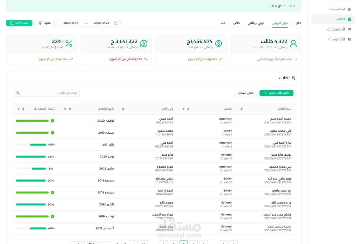Click guardian name عمرو محمود
This screenshot has width=359, height=244.
click(x=165, y=167)
